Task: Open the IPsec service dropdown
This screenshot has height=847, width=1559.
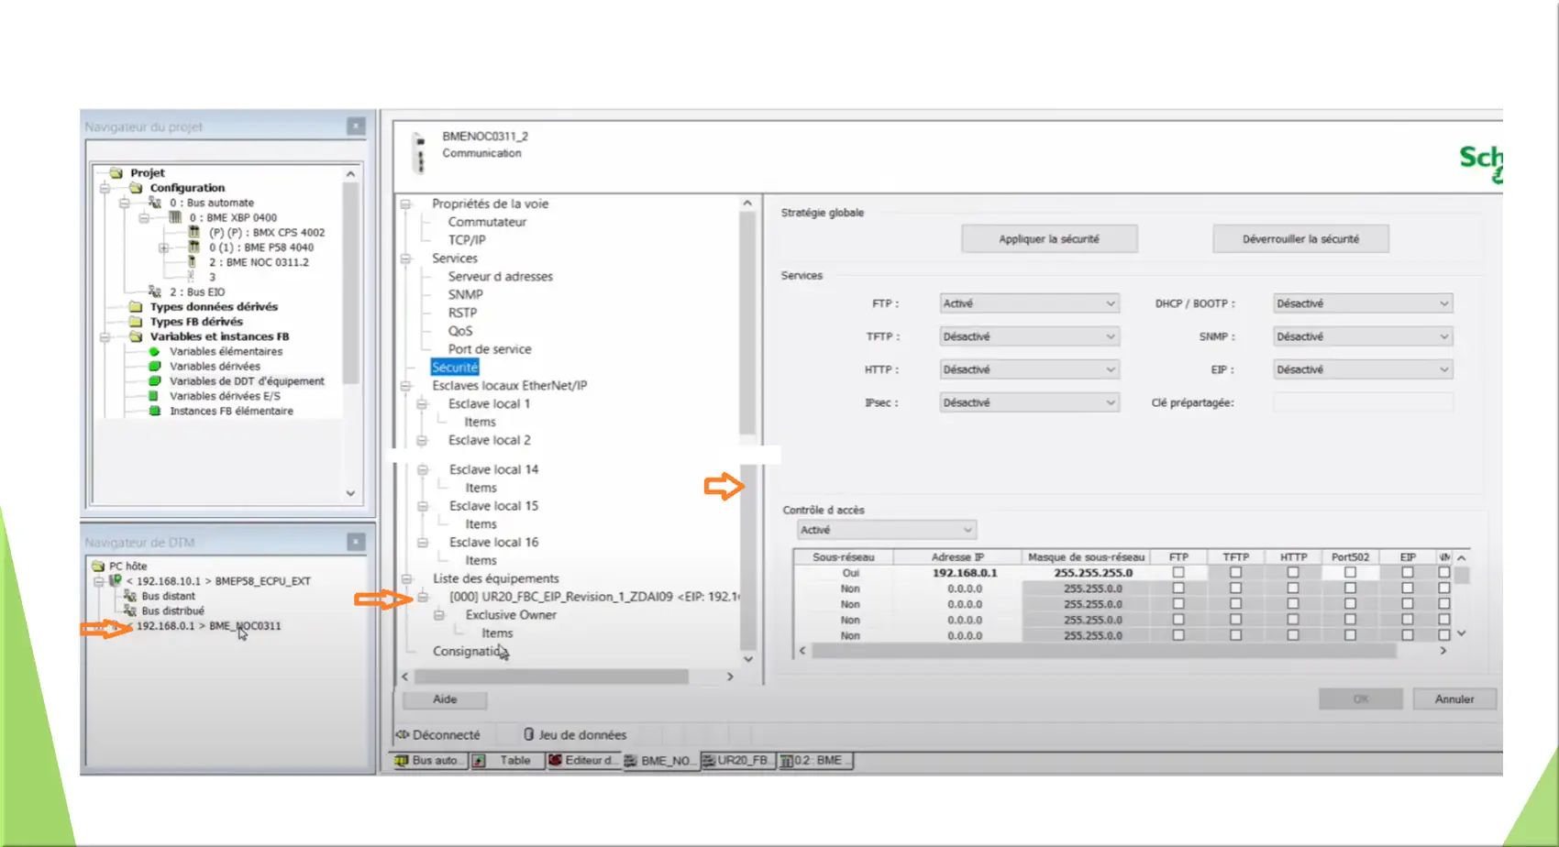Action: (x=1029, y=402)
